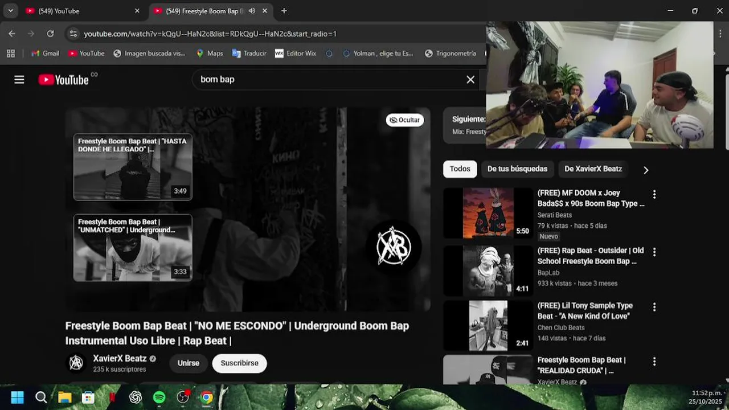Open the Windows Start menu

pos(18,397)
